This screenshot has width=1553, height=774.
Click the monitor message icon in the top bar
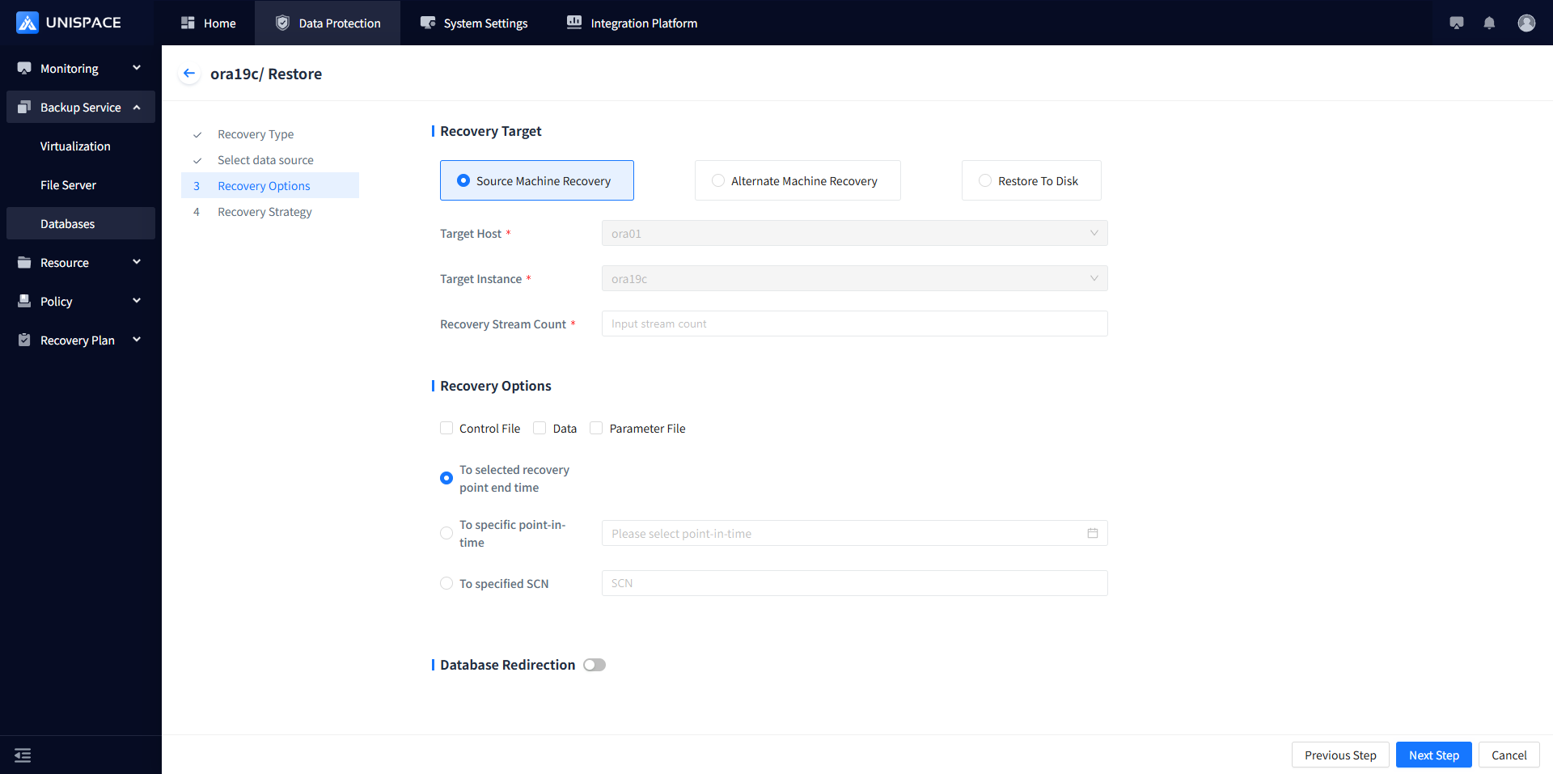(x=1457, y=23)
